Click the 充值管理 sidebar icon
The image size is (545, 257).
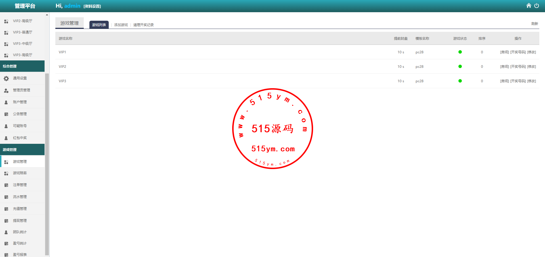pos(6,209)
